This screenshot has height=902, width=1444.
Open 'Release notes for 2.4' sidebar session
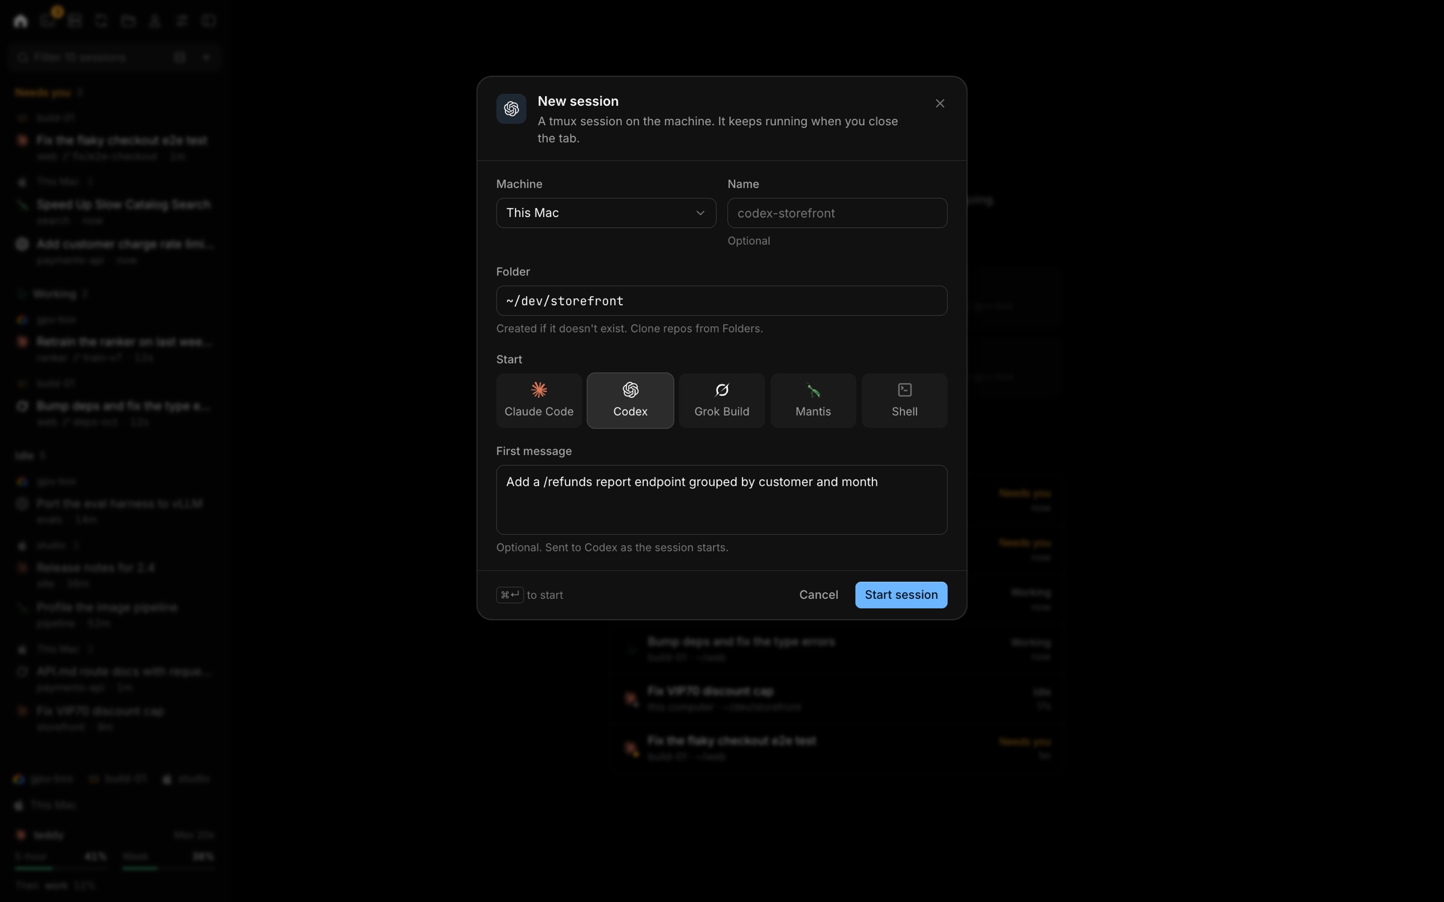[114, 575]
